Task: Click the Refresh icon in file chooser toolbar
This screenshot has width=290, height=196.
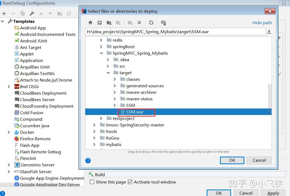Action: [151, 23]
